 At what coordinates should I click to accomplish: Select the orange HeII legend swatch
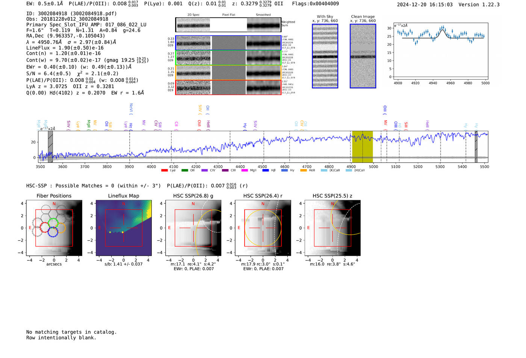tap(304, 171)
